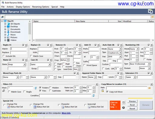Open the browse folder icon at path bar end

[x=152, y=17]
